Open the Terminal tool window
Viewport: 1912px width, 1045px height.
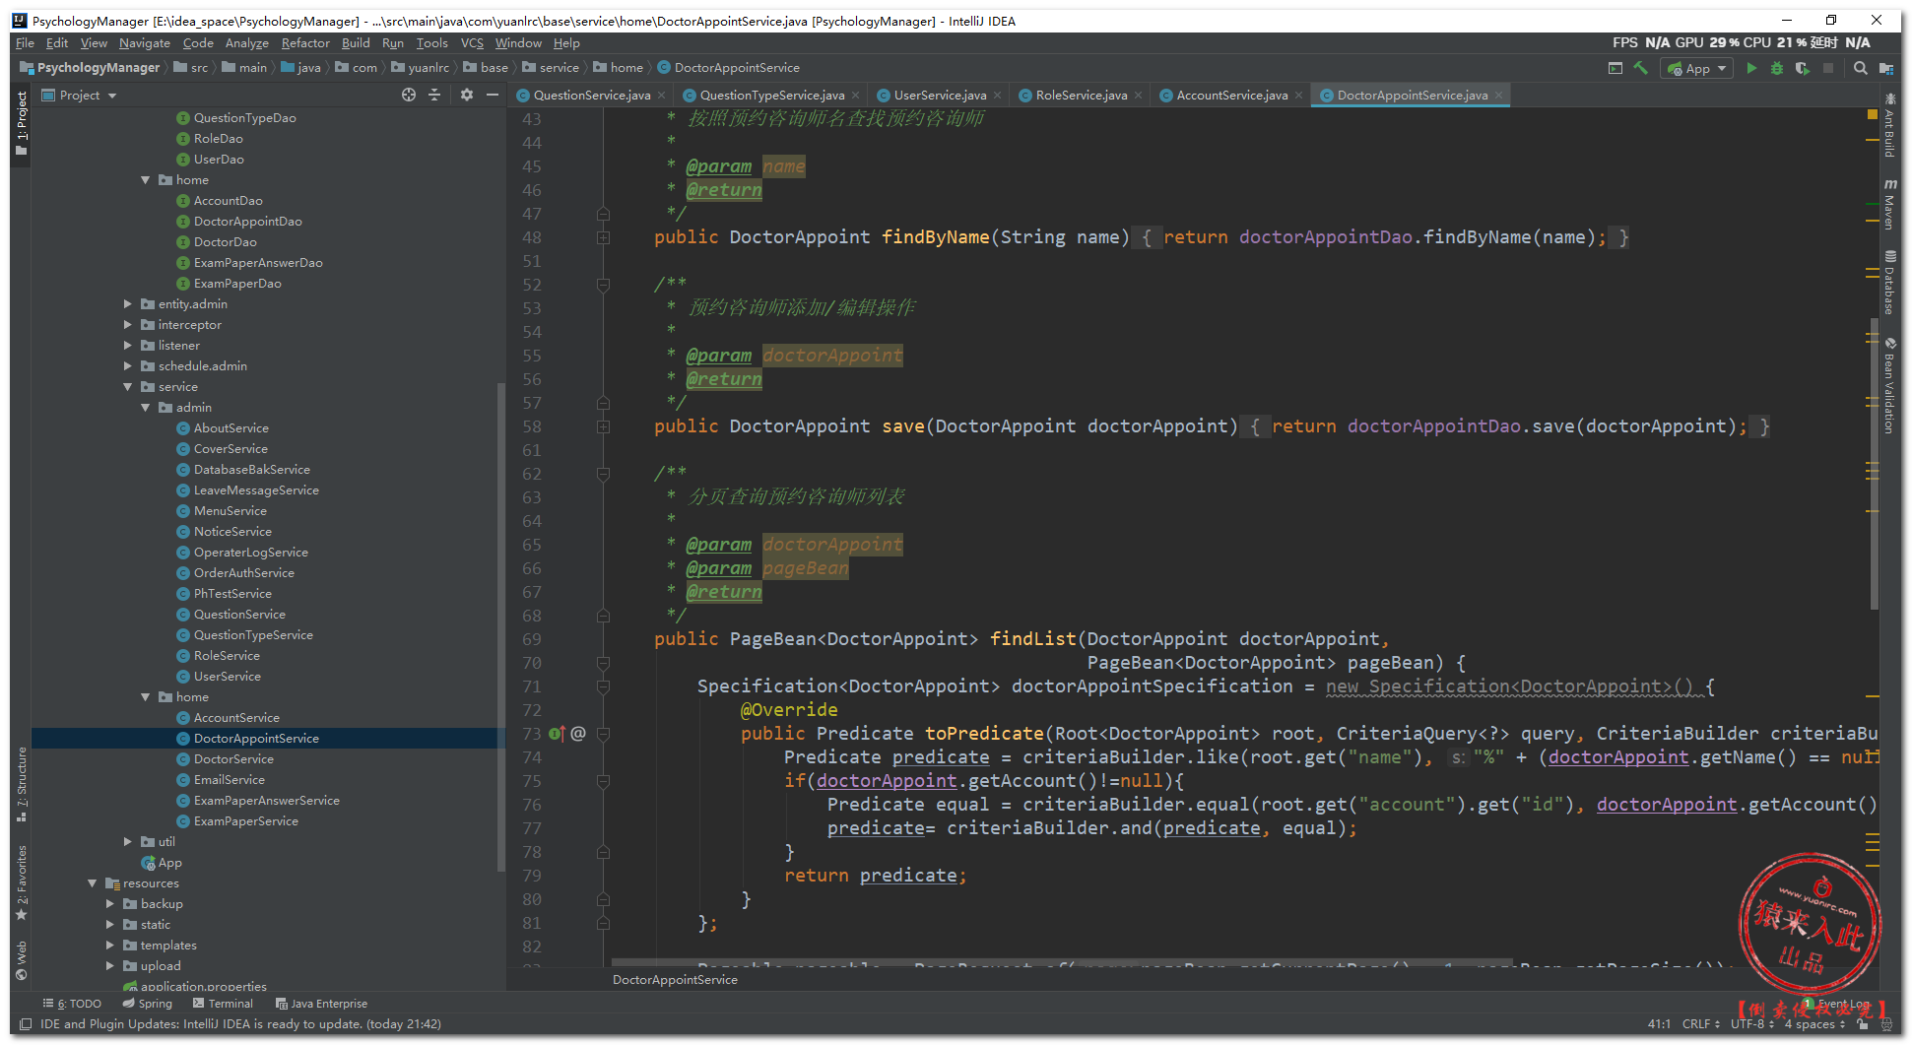[x=224, y=1004]
